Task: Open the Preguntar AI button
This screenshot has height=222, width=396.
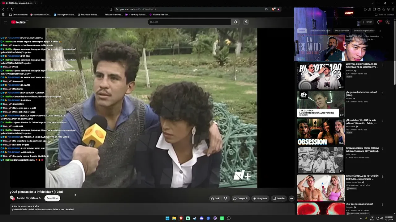Action: [x=260, y=198]
